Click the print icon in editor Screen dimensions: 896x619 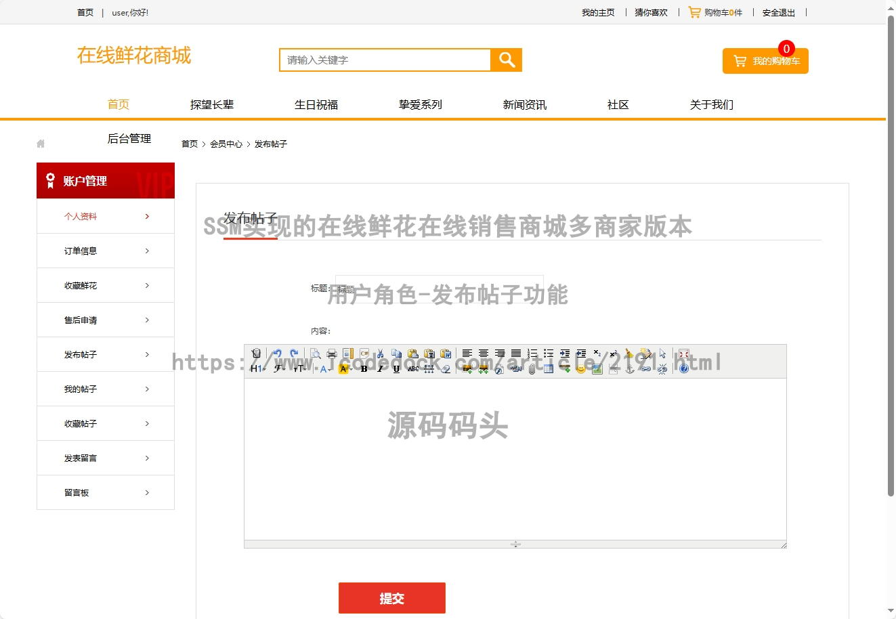coord(332,354)
